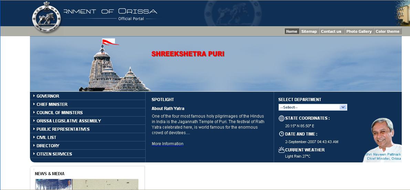Click the Official Portal subtitle text

(x=131, y=19)
